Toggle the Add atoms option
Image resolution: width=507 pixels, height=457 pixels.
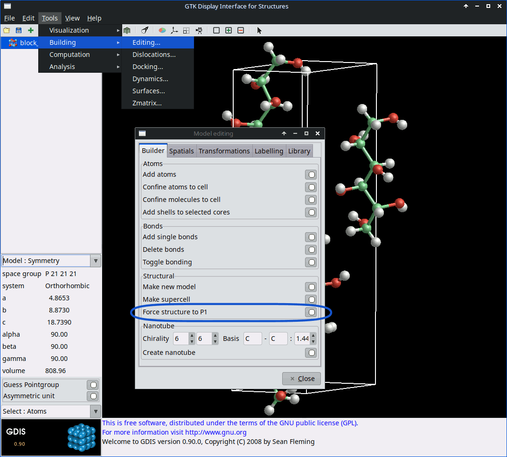pyautogui.click(x=311, y=174)
